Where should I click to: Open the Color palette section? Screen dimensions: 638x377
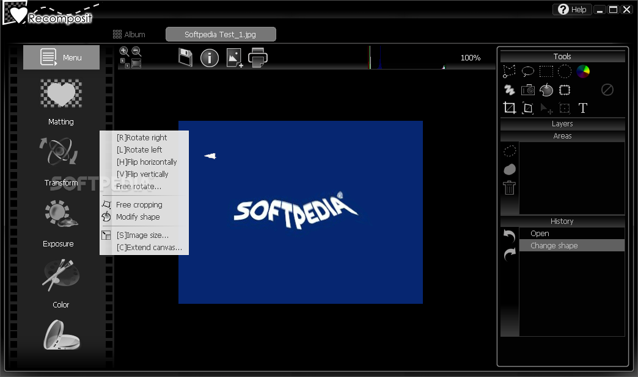click(61, 284)
